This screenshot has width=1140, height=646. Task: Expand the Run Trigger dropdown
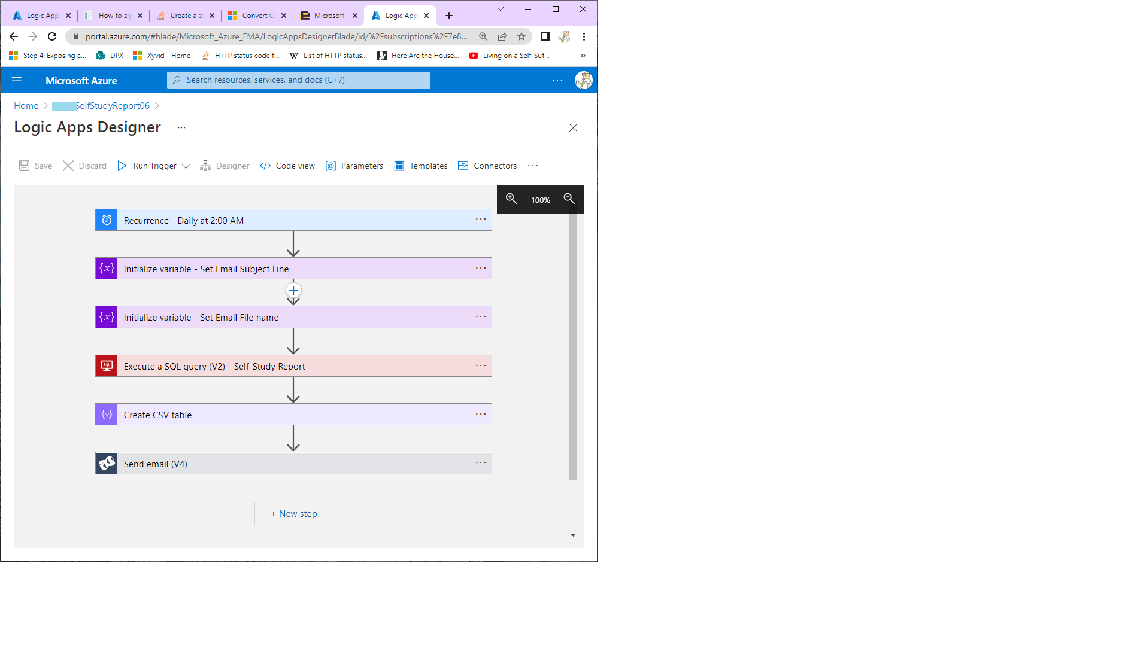(186, 166)
